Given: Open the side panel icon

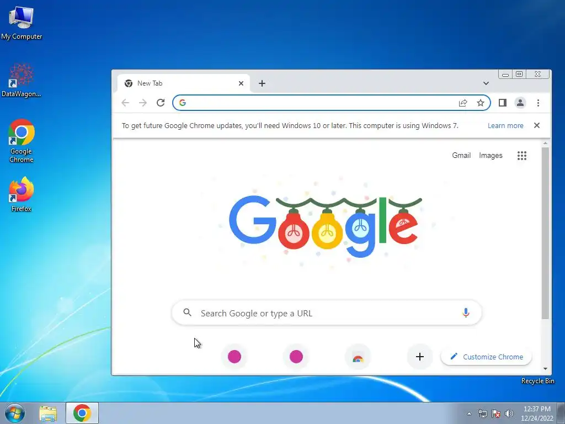Looking at the screenshot, I should click(503, 103).
